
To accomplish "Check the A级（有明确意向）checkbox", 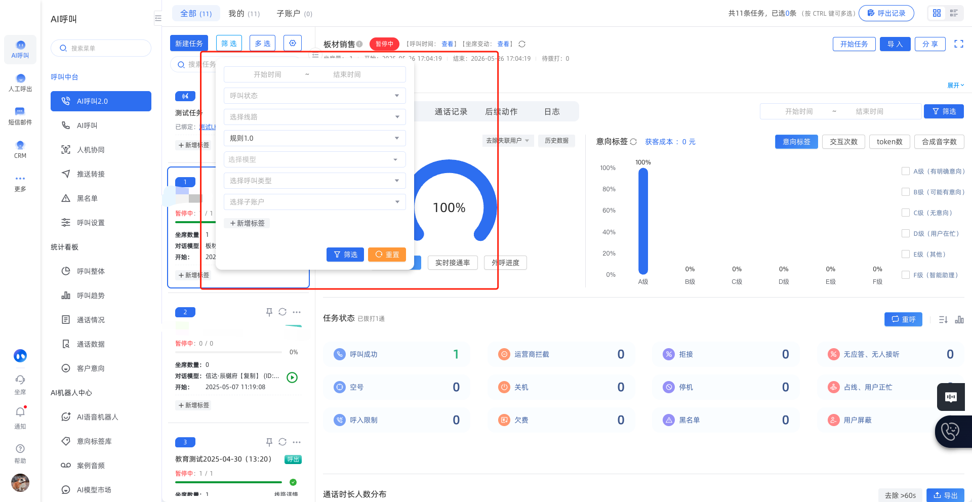I will point(906,171).
